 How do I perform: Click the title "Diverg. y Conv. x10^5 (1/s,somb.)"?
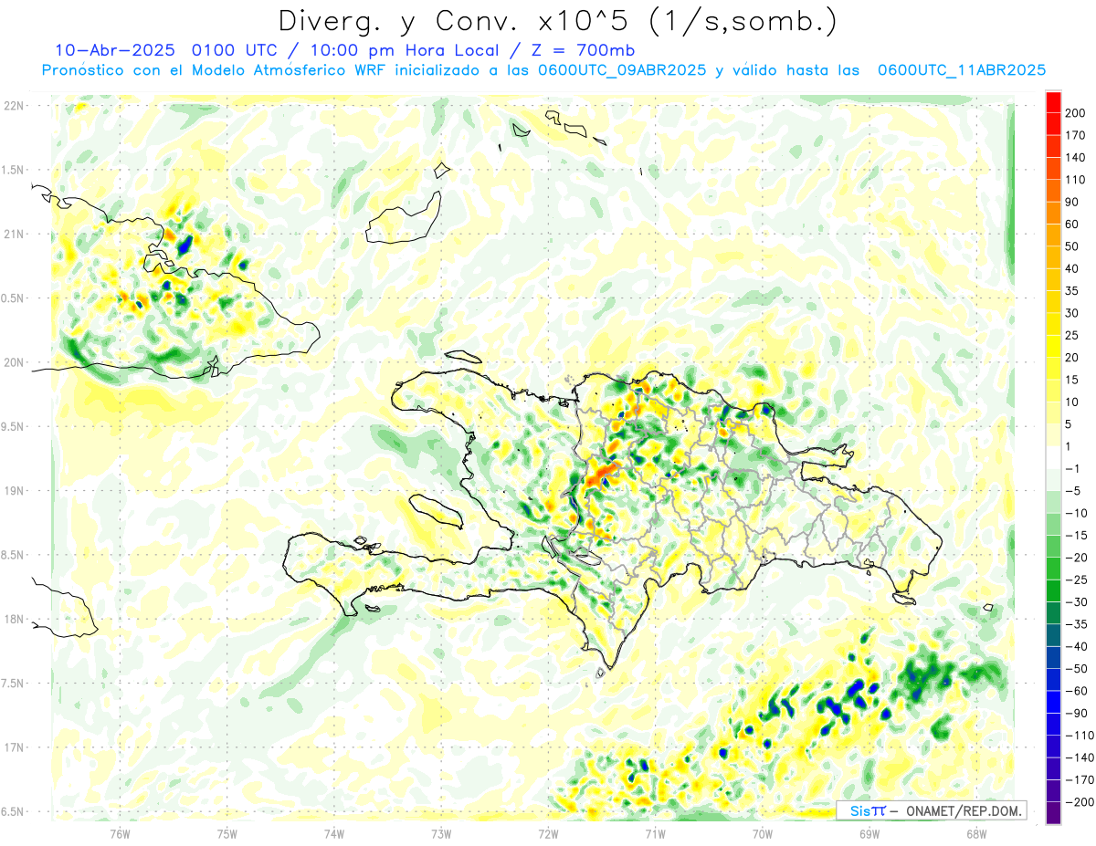[x=557, y=21]
